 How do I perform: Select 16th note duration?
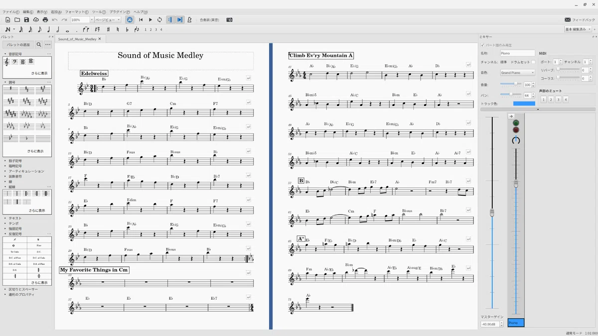[x=30, y=29]
